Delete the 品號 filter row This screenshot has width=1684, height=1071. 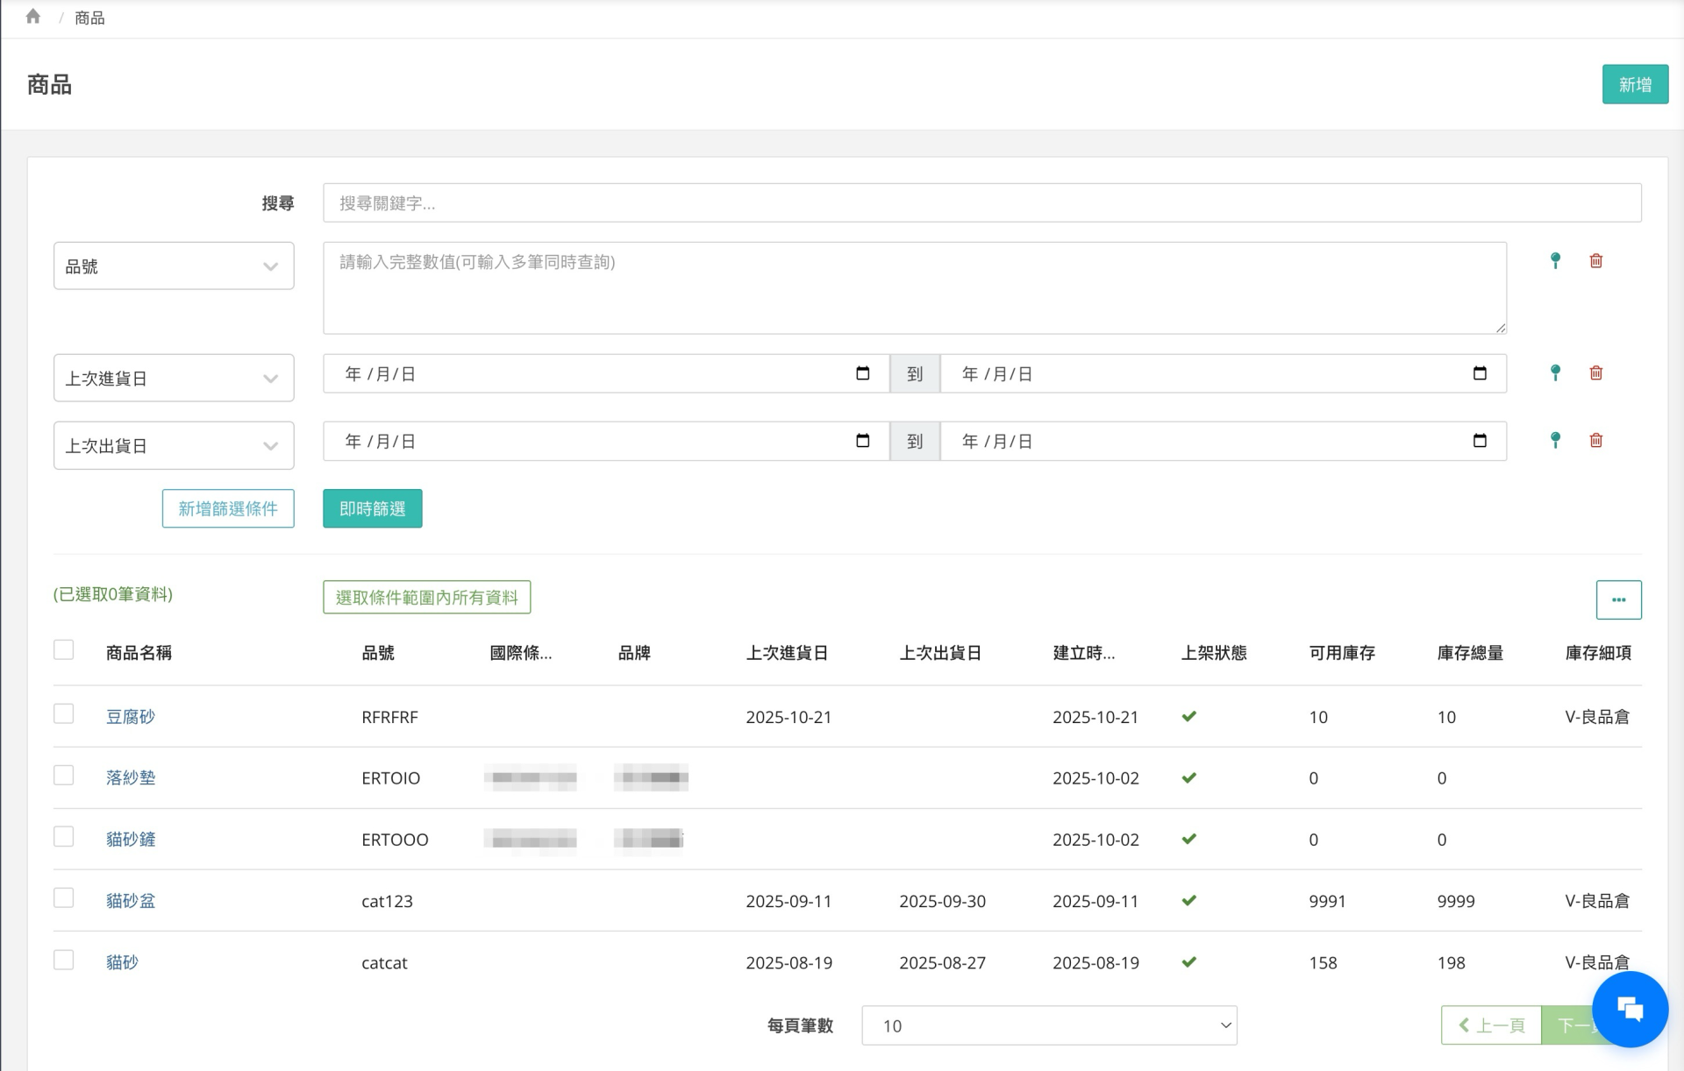[x=1595, y=260]
